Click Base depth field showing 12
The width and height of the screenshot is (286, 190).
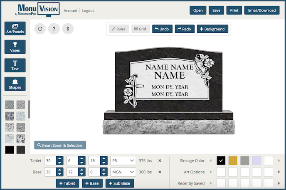pos(72,172)
